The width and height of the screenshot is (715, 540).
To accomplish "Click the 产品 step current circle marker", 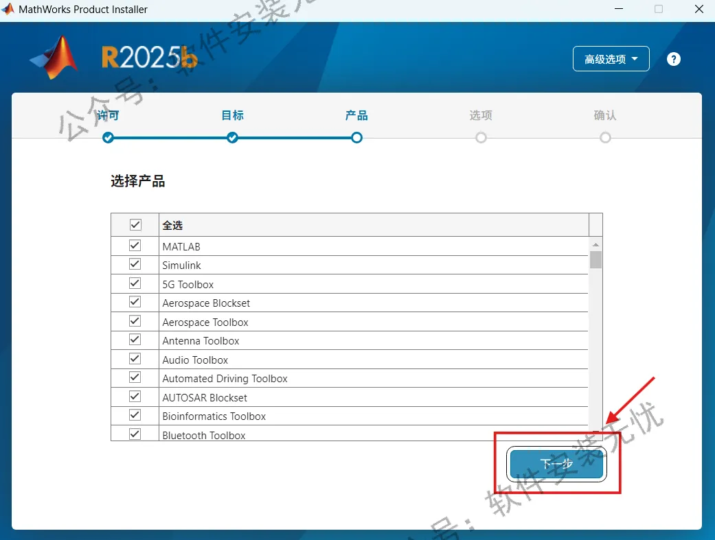I will pos(356,138).
